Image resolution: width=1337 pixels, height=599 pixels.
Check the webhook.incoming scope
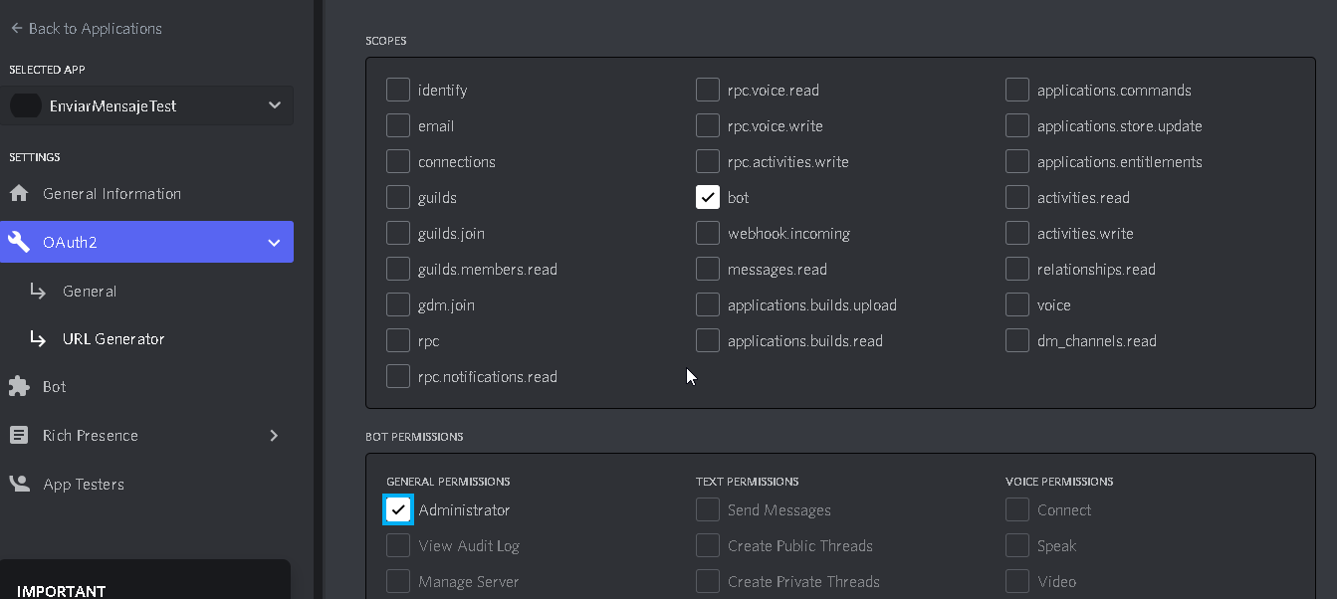tap(708, 233)
